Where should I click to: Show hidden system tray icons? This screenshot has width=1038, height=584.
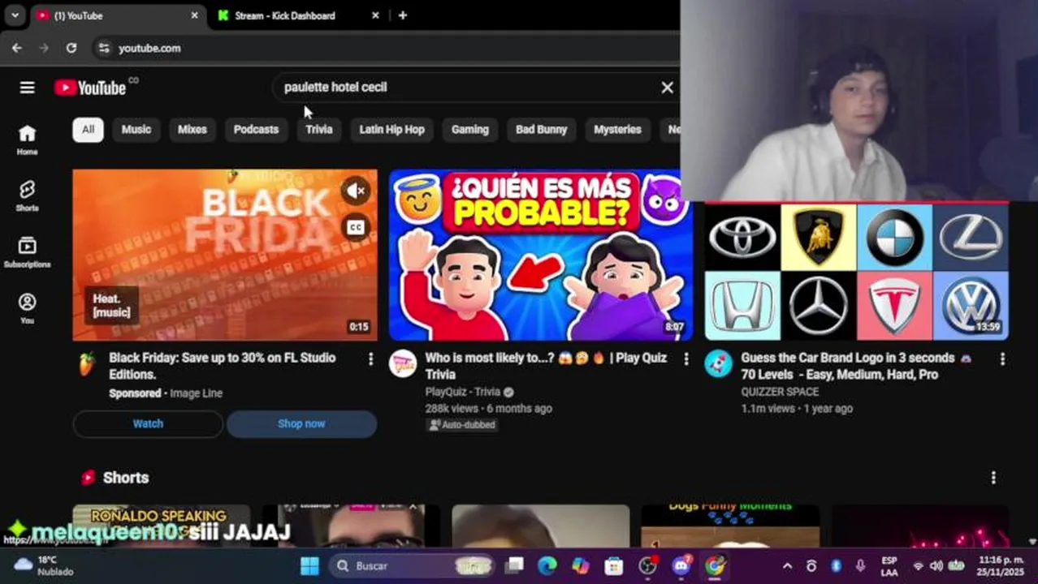(x=787, y=565)
